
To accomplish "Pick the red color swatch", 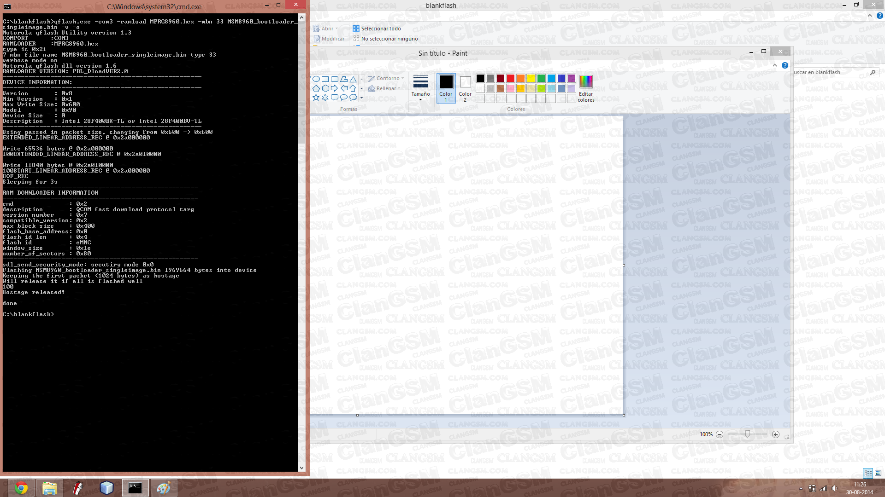I will pyautogui.click(x=511, y=78).
